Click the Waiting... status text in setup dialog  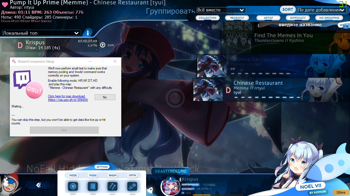(18, 106)
